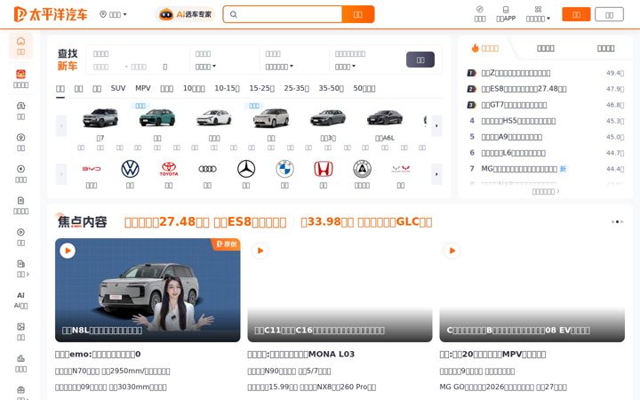Select the 35-50 price range tab
This screenshot has height=400, width=640.
point(331,88)
